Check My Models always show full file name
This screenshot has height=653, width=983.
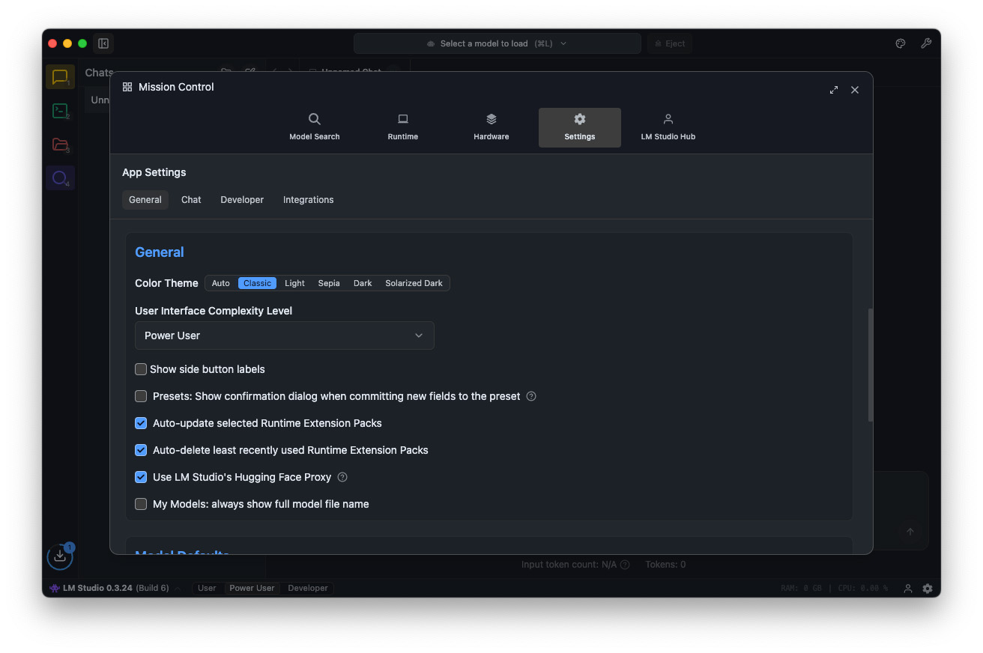pos(141,504)
